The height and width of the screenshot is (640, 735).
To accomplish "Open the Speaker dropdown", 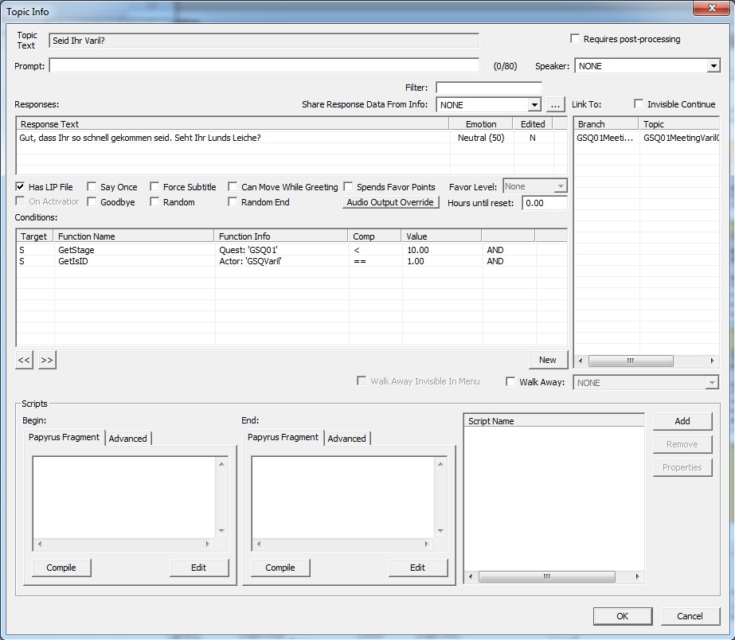I will pos(713,66).
